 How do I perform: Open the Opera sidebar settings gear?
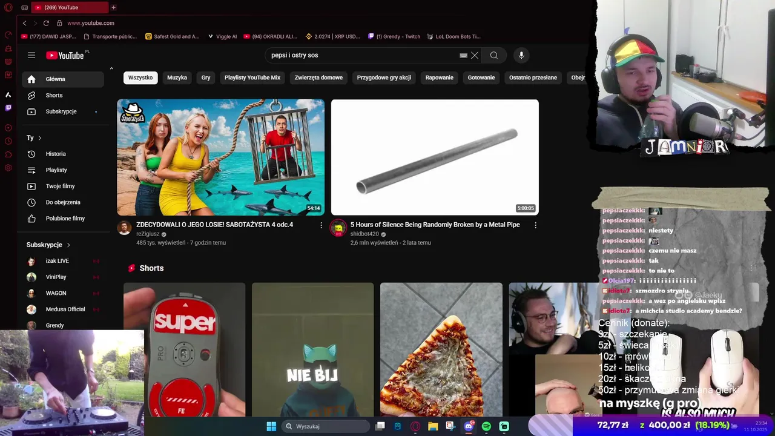coord(8,168)
